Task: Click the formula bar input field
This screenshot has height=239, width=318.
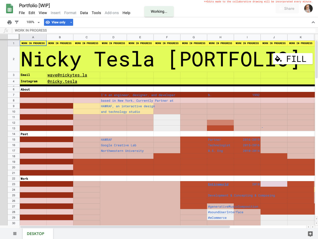Action: pos(164,30)
